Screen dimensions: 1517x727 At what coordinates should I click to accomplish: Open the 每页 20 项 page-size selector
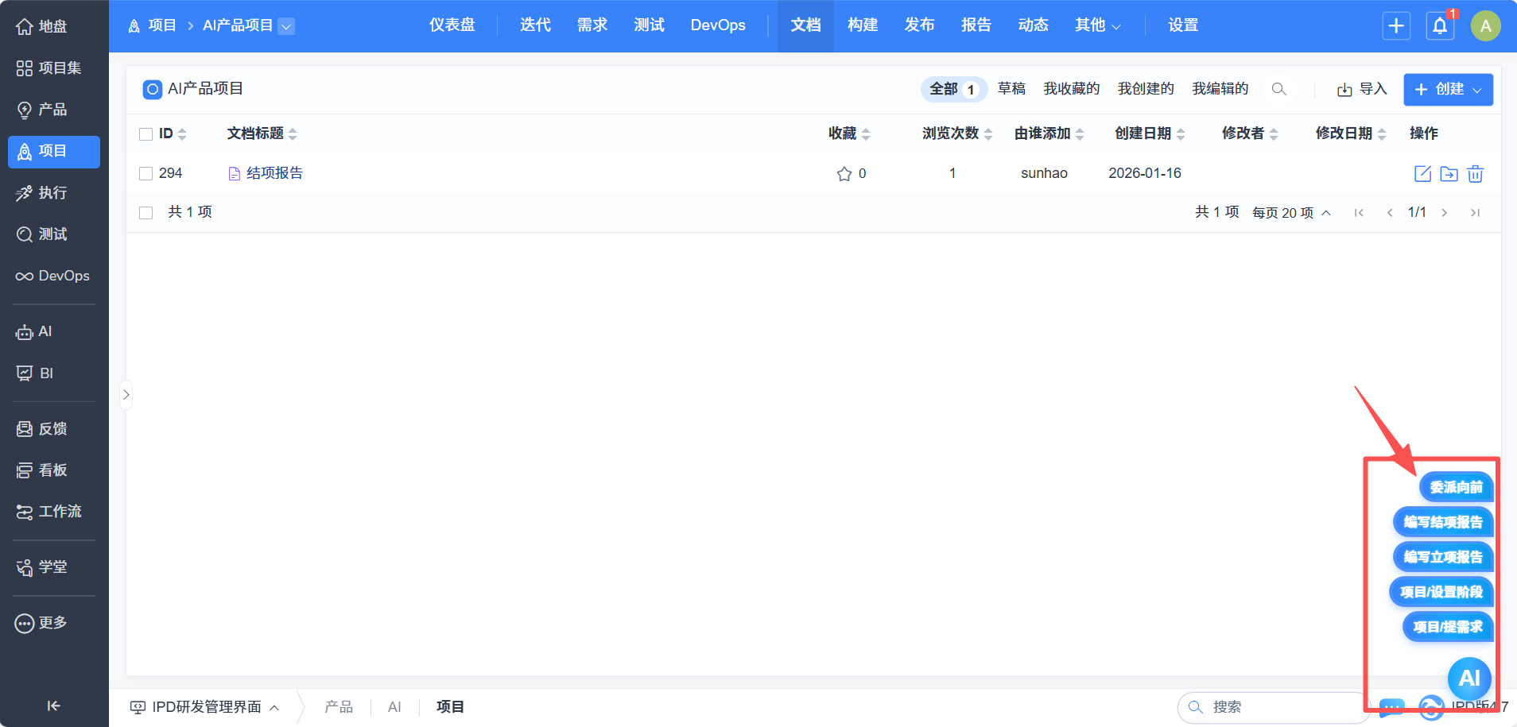1290,213
